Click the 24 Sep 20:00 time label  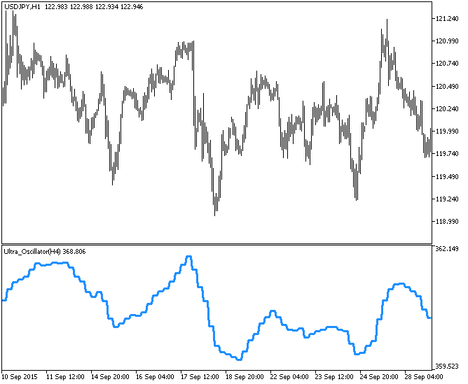(x=380, y=377)
